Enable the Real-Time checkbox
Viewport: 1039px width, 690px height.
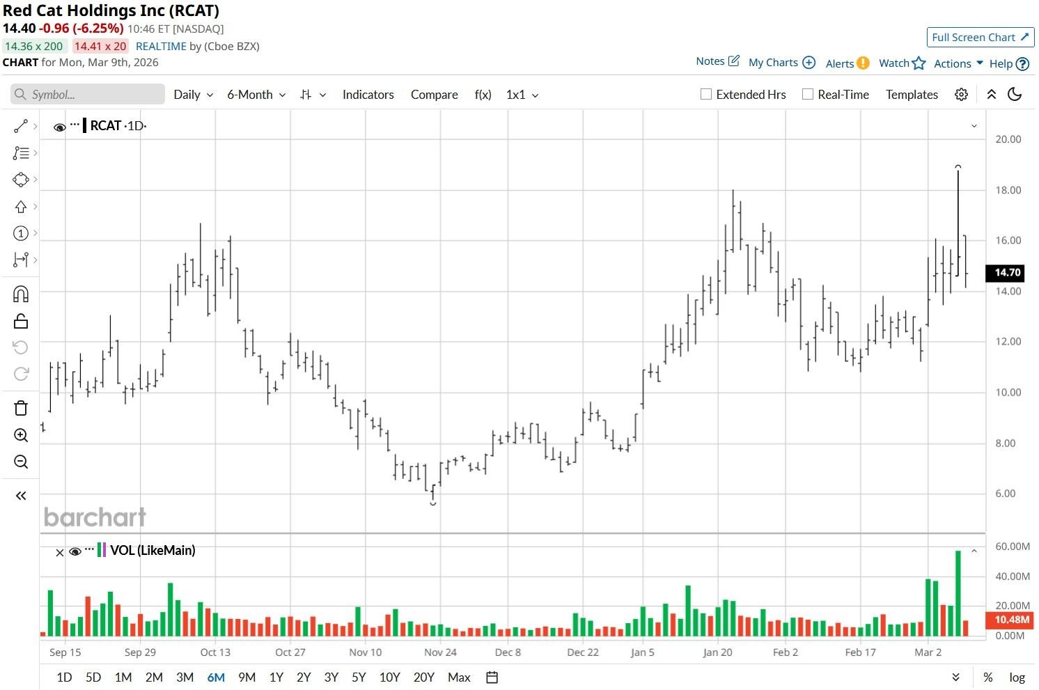pyautogui.click(x=808, y=95)
